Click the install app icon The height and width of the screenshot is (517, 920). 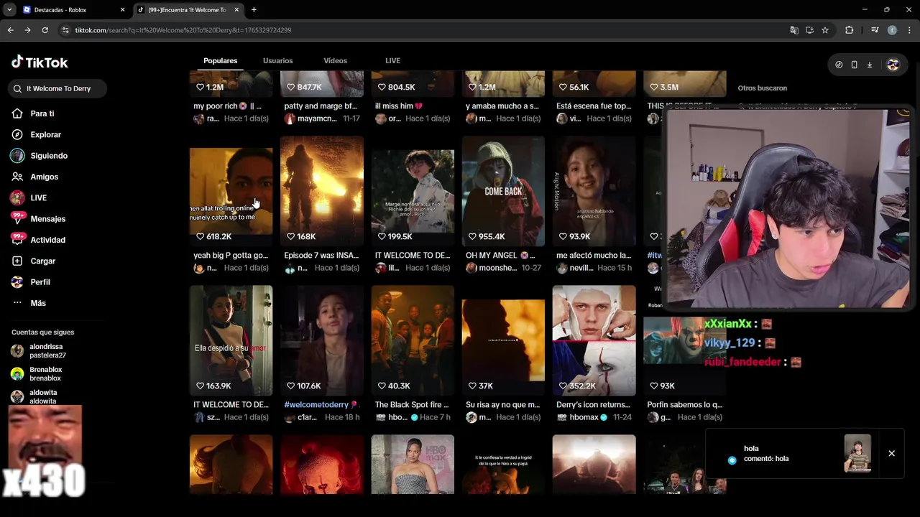pyautogui.click(x=809, y=30)
